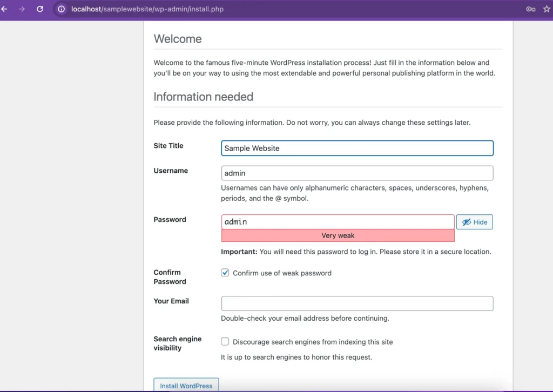The height and width of the screenshot is (392, 553).
Task: Click the Site Title label
Action: pyautogui.click(x=168, y=146)
